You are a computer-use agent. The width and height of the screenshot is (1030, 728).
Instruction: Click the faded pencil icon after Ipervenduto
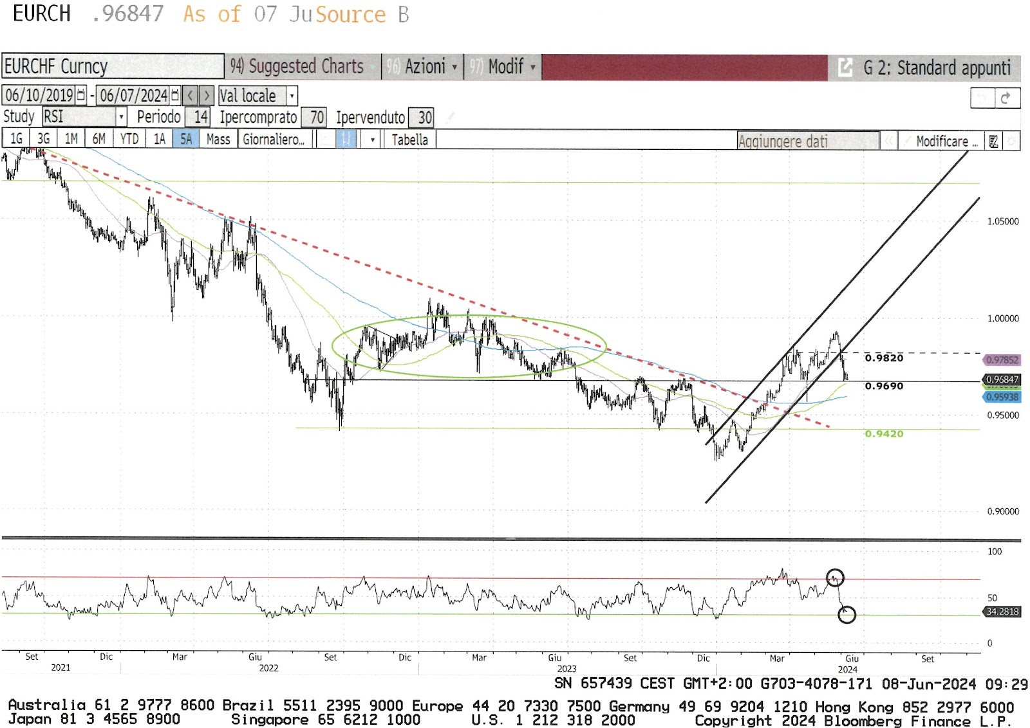point(450,117)
